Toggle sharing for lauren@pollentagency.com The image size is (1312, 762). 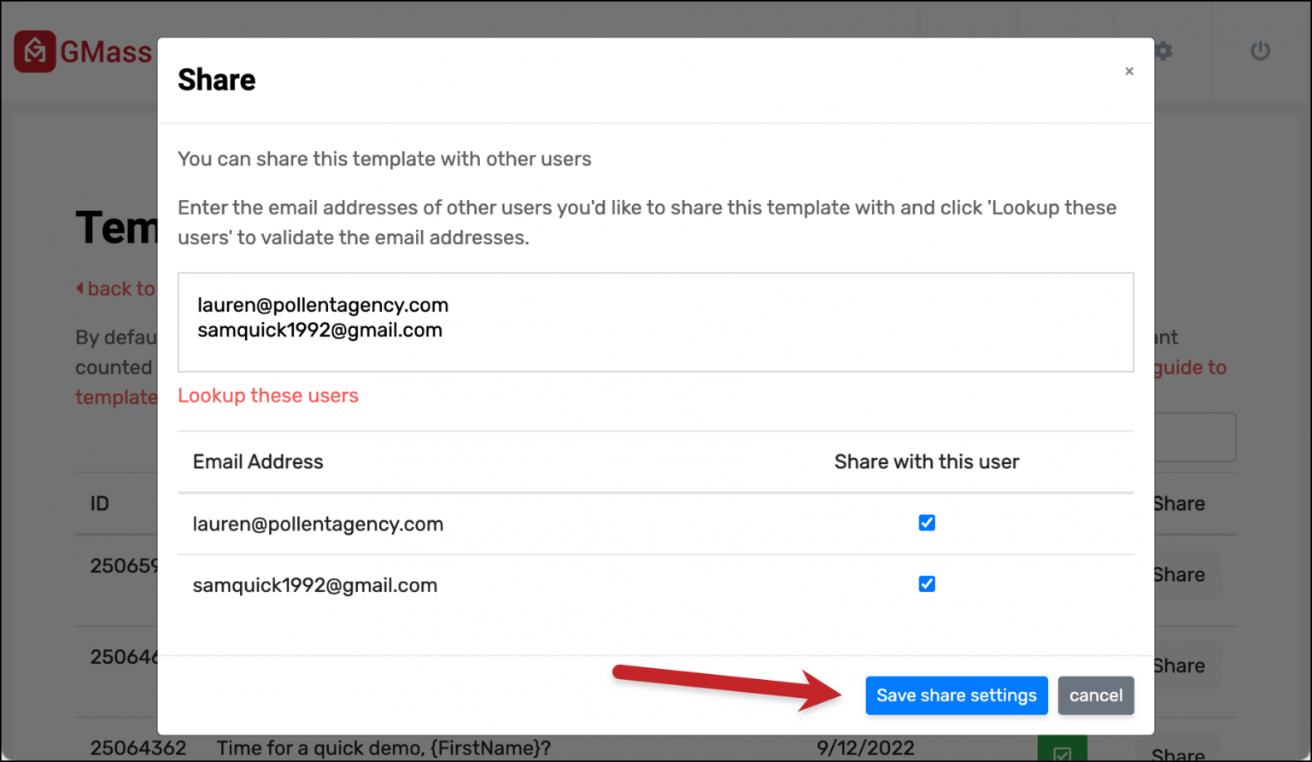927,523
